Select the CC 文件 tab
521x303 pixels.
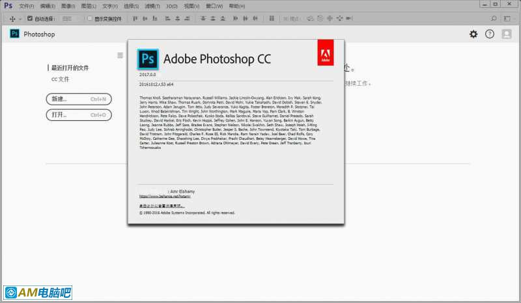pos(60,79)
